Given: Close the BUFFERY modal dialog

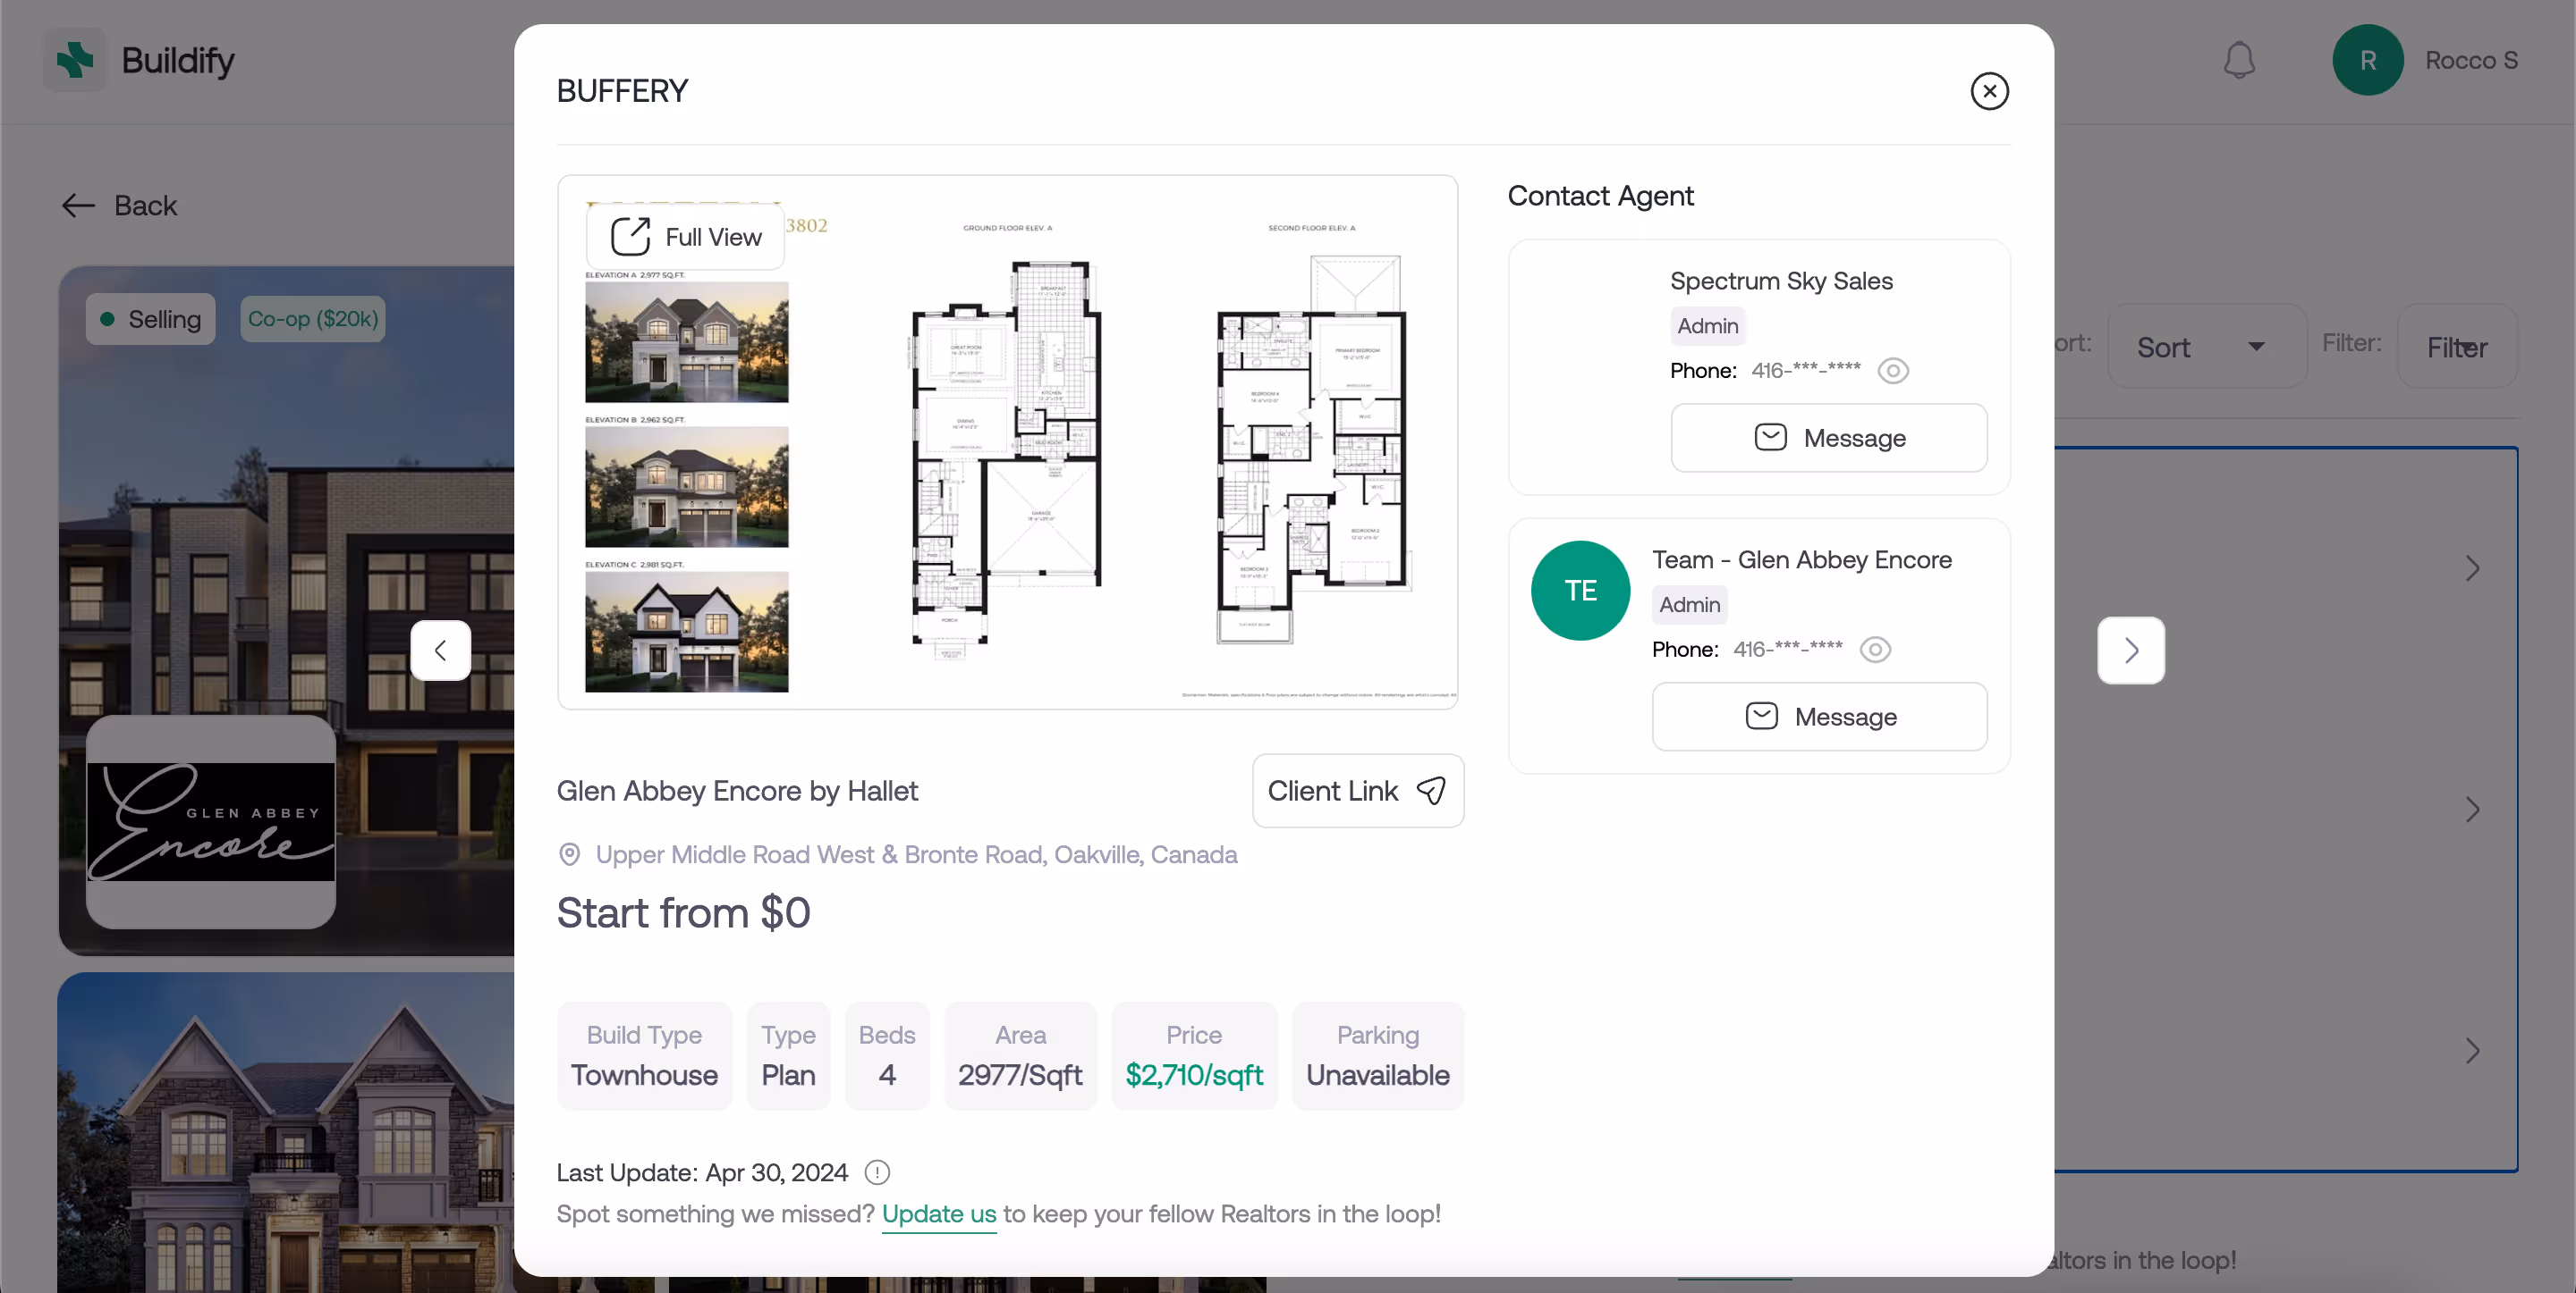Looking at the screenshot, I should tap(1989, 91).
